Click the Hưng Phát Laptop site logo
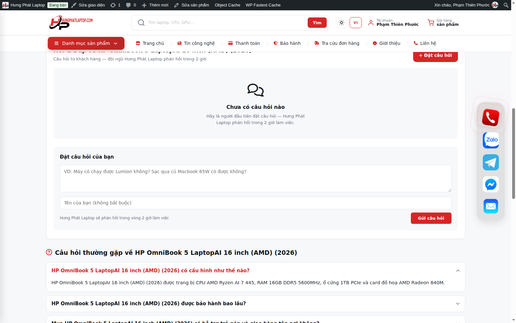The image size is (516, 323). tap(71, 23)
